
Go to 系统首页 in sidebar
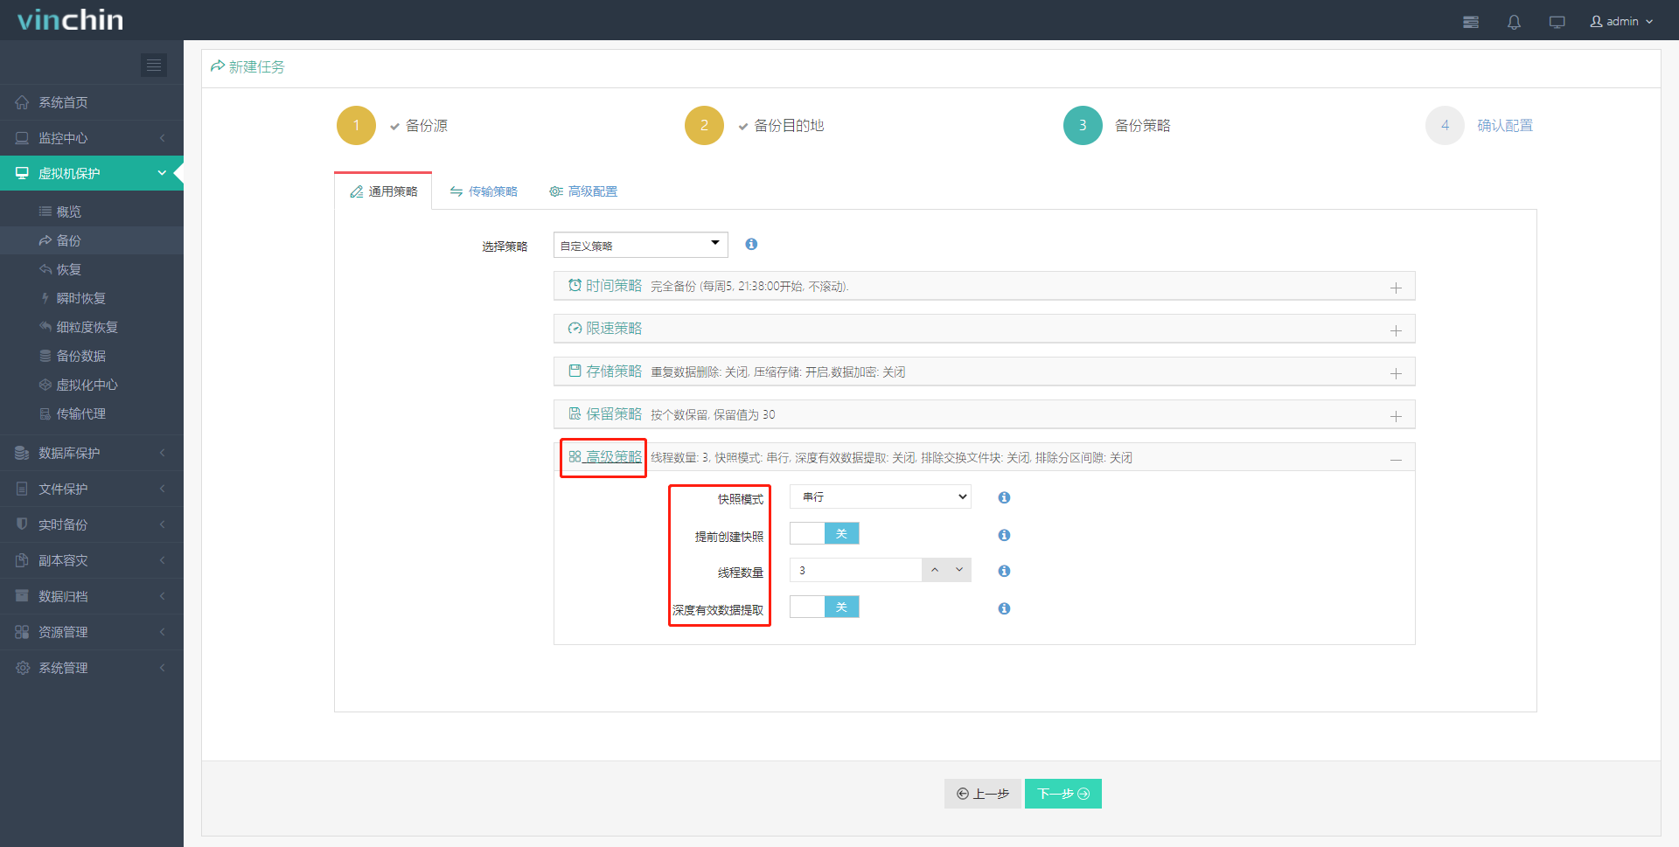pos(92,102)
